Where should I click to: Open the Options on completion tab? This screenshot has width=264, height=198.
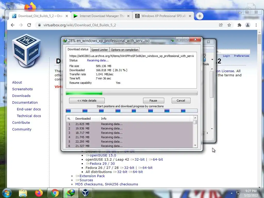pos(125,50)
